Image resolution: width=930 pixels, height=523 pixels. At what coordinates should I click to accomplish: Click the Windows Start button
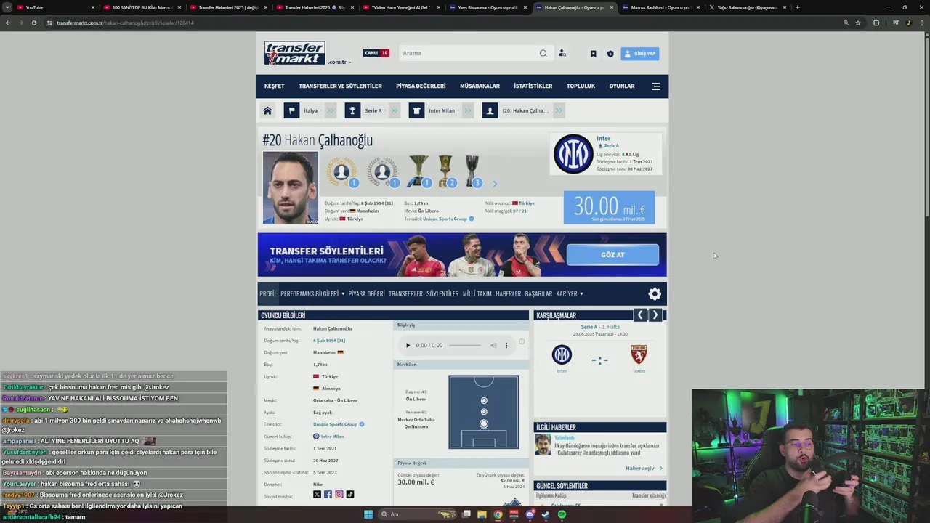click(x=368, y=514)
